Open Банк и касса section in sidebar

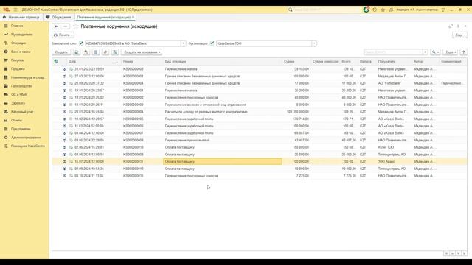21,52
